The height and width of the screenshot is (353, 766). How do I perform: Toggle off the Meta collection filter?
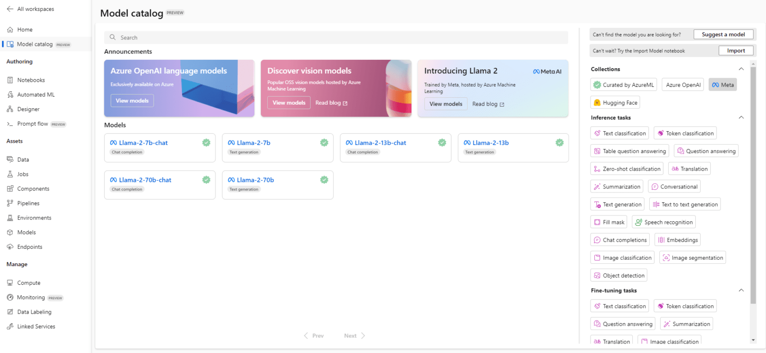(723, 84)
